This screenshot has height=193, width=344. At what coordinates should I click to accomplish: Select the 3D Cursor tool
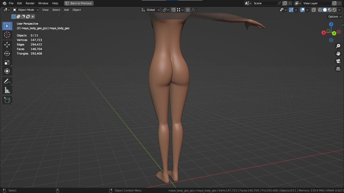[x=7, y=35]
